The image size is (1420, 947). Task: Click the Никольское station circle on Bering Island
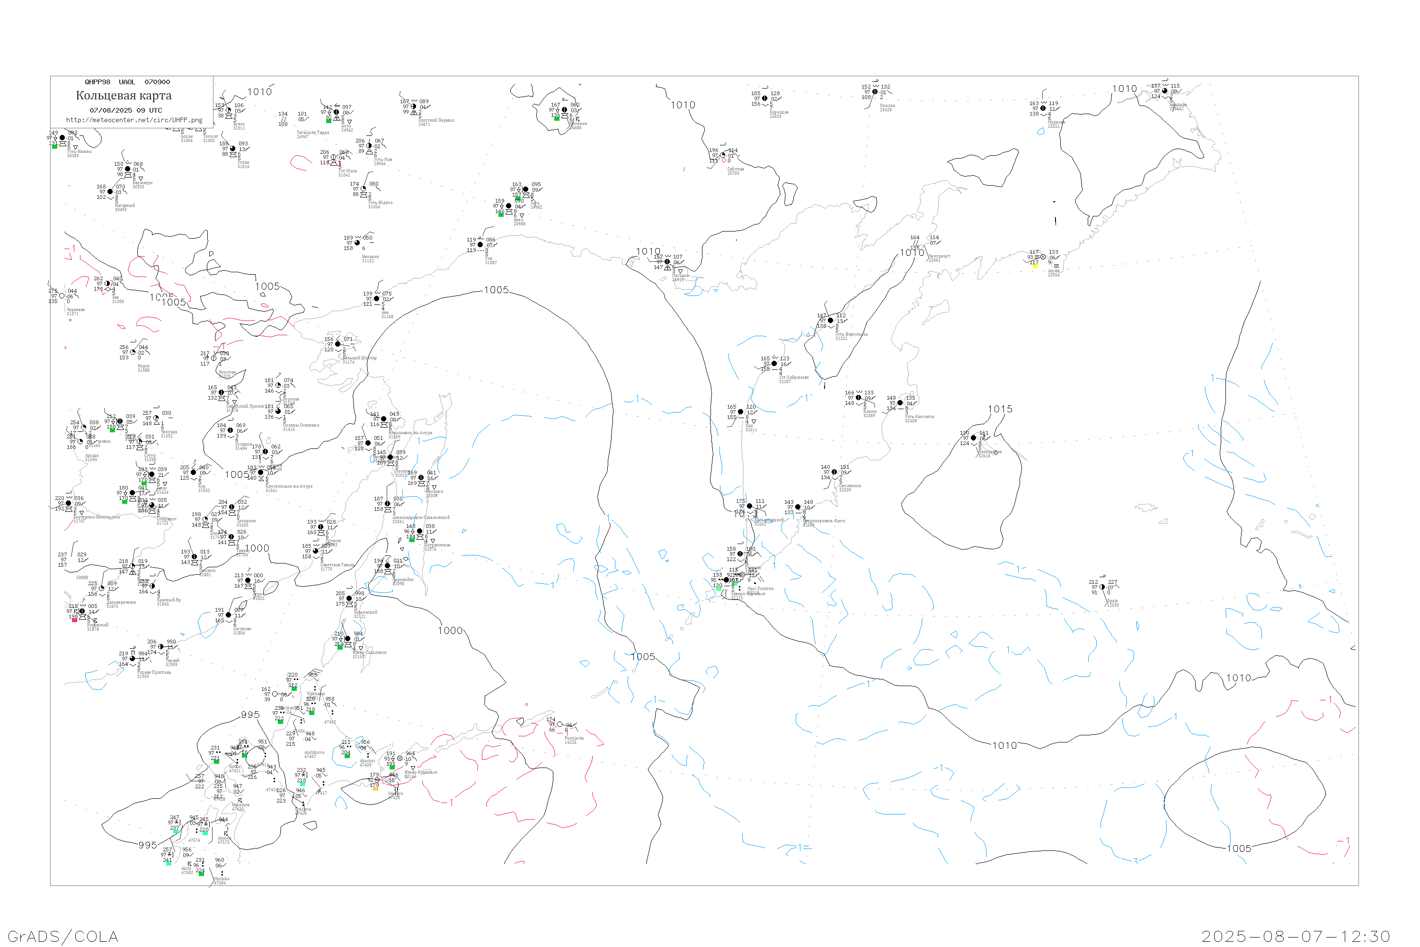973,438
